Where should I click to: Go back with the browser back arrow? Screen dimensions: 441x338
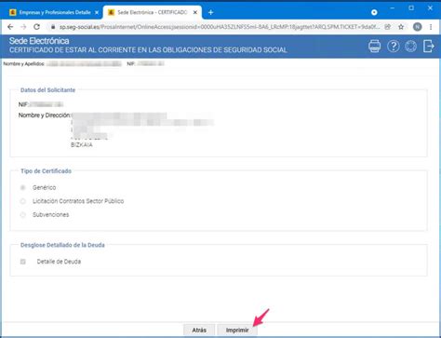10,27
